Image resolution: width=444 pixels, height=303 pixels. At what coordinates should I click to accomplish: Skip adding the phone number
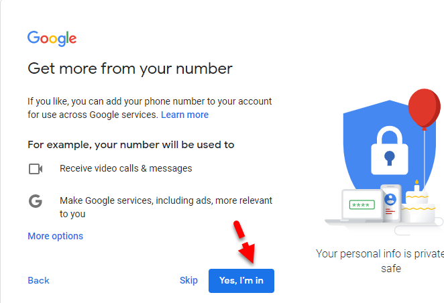click(x=188, y=280)
